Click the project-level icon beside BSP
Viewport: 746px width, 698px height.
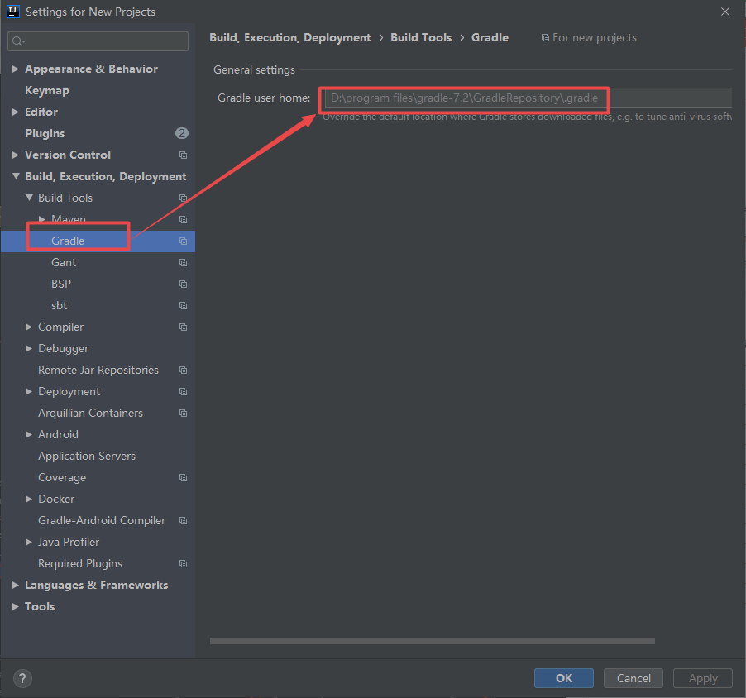pyautogui.click(x=183, y=284)
